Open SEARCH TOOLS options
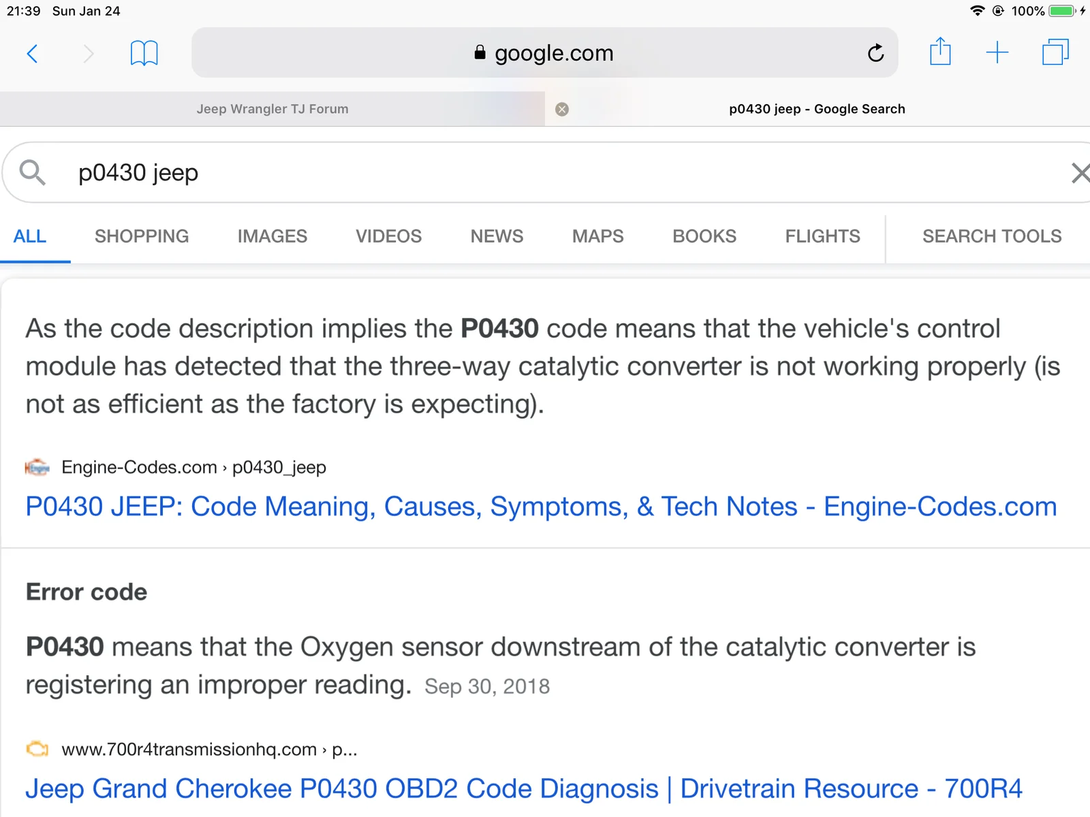 (992, 236)
